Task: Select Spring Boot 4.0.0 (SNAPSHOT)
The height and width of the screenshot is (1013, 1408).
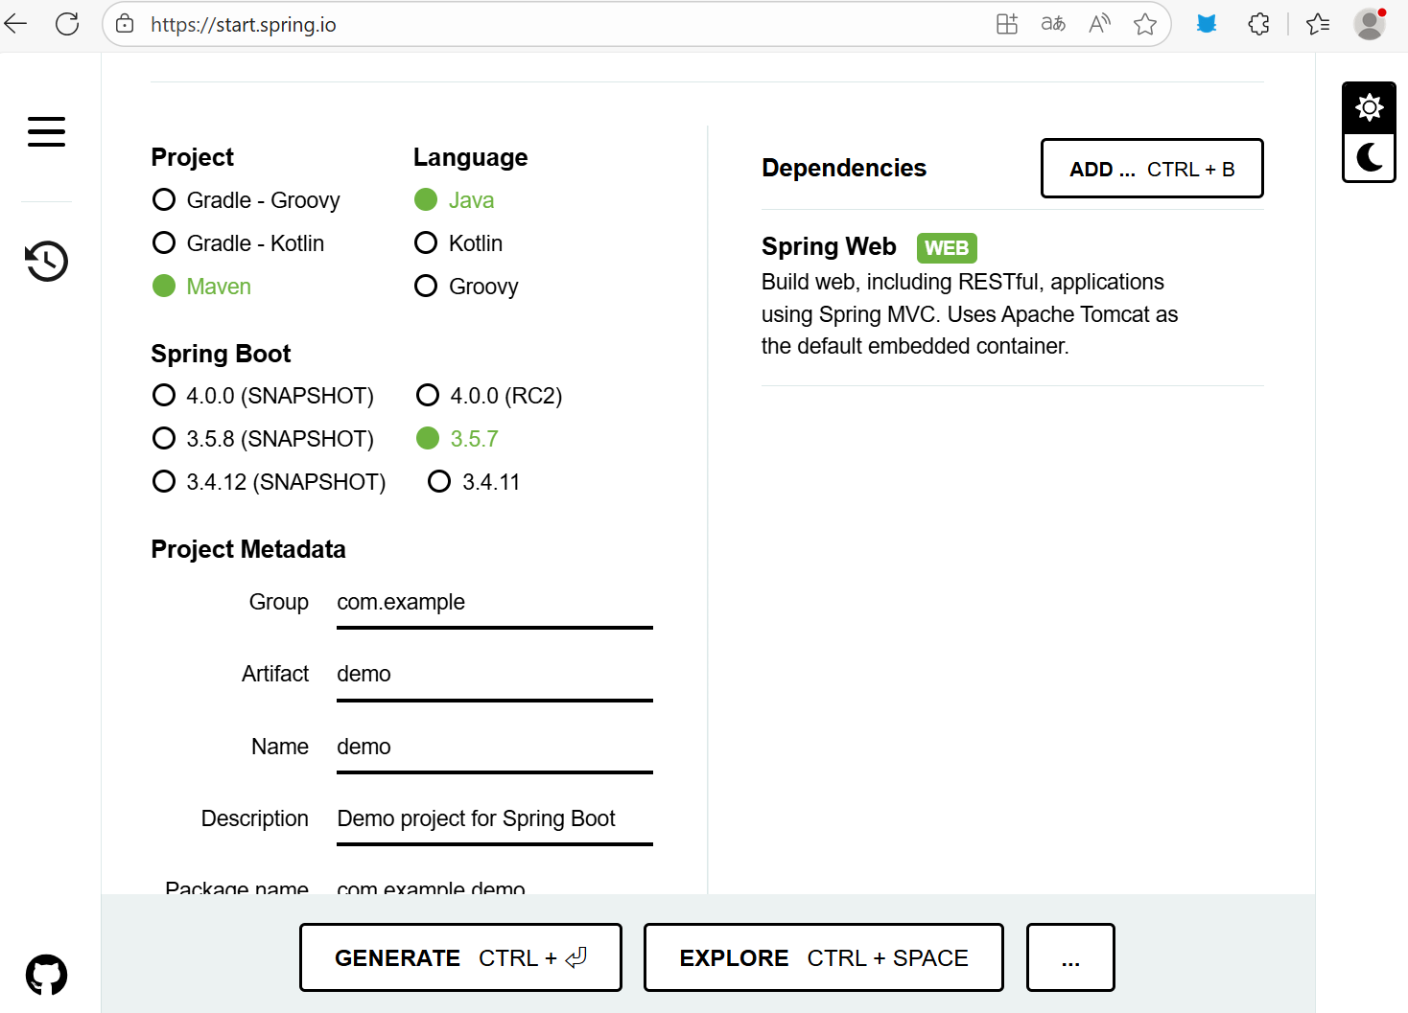Action: (x=264, y=395)
